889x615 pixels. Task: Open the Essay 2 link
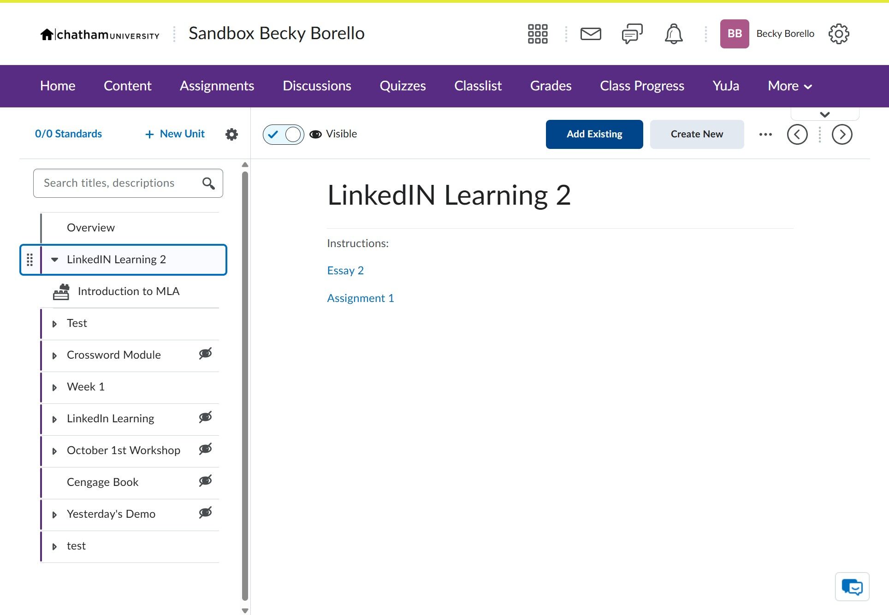point(345,271)
